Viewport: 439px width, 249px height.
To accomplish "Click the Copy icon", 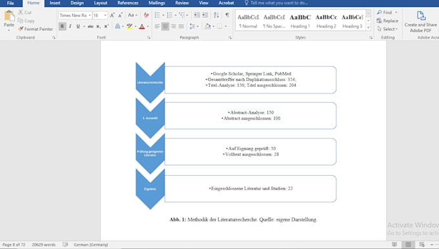I will 20,21.
